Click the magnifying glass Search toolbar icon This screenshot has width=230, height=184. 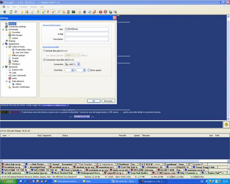tap(59, 12)
